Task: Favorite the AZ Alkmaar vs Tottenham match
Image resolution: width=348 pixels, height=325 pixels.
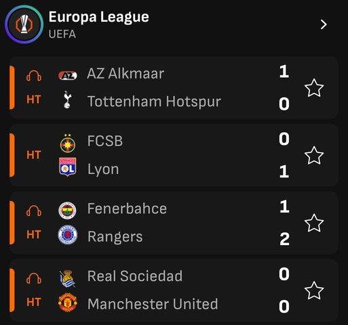Action: (314, 88)
